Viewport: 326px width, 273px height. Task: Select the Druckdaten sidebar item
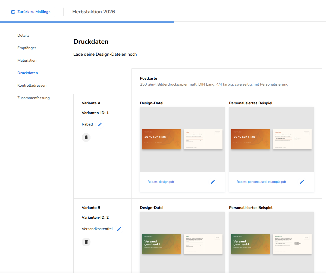28,73
